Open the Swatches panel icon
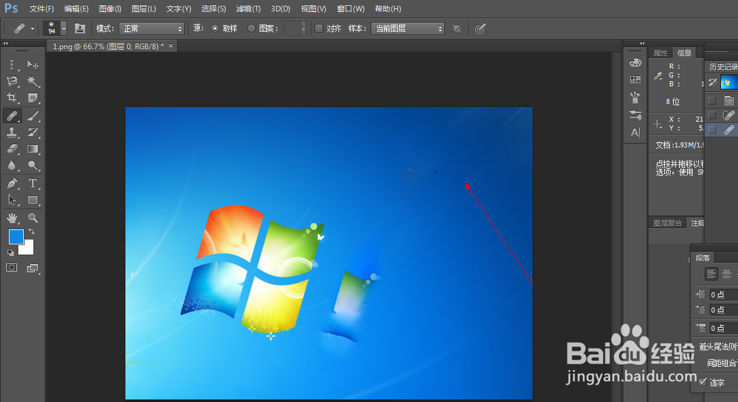 [x=635, y=80]
